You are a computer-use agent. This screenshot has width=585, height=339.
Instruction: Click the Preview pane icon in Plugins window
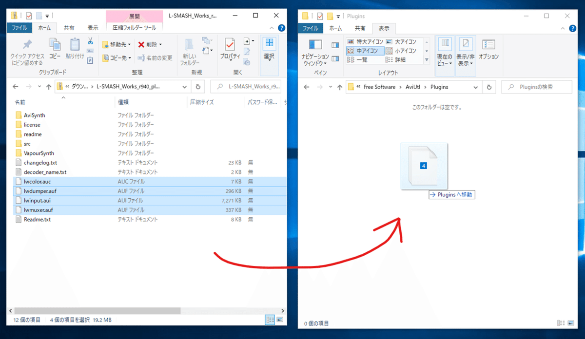[x=335, y=45]
